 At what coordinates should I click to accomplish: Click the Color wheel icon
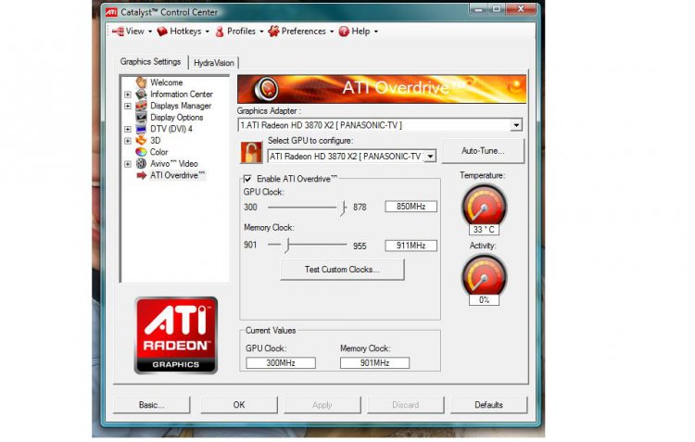coord(142,152)
